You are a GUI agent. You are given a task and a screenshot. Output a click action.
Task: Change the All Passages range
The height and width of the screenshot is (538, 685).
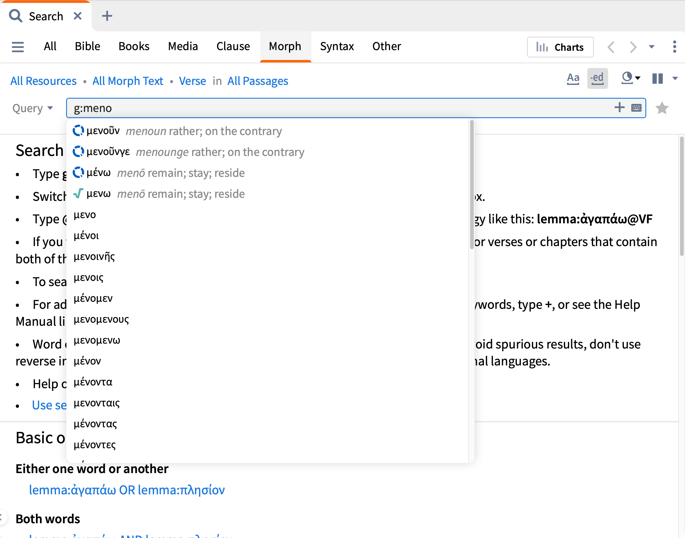click(258, 81)
